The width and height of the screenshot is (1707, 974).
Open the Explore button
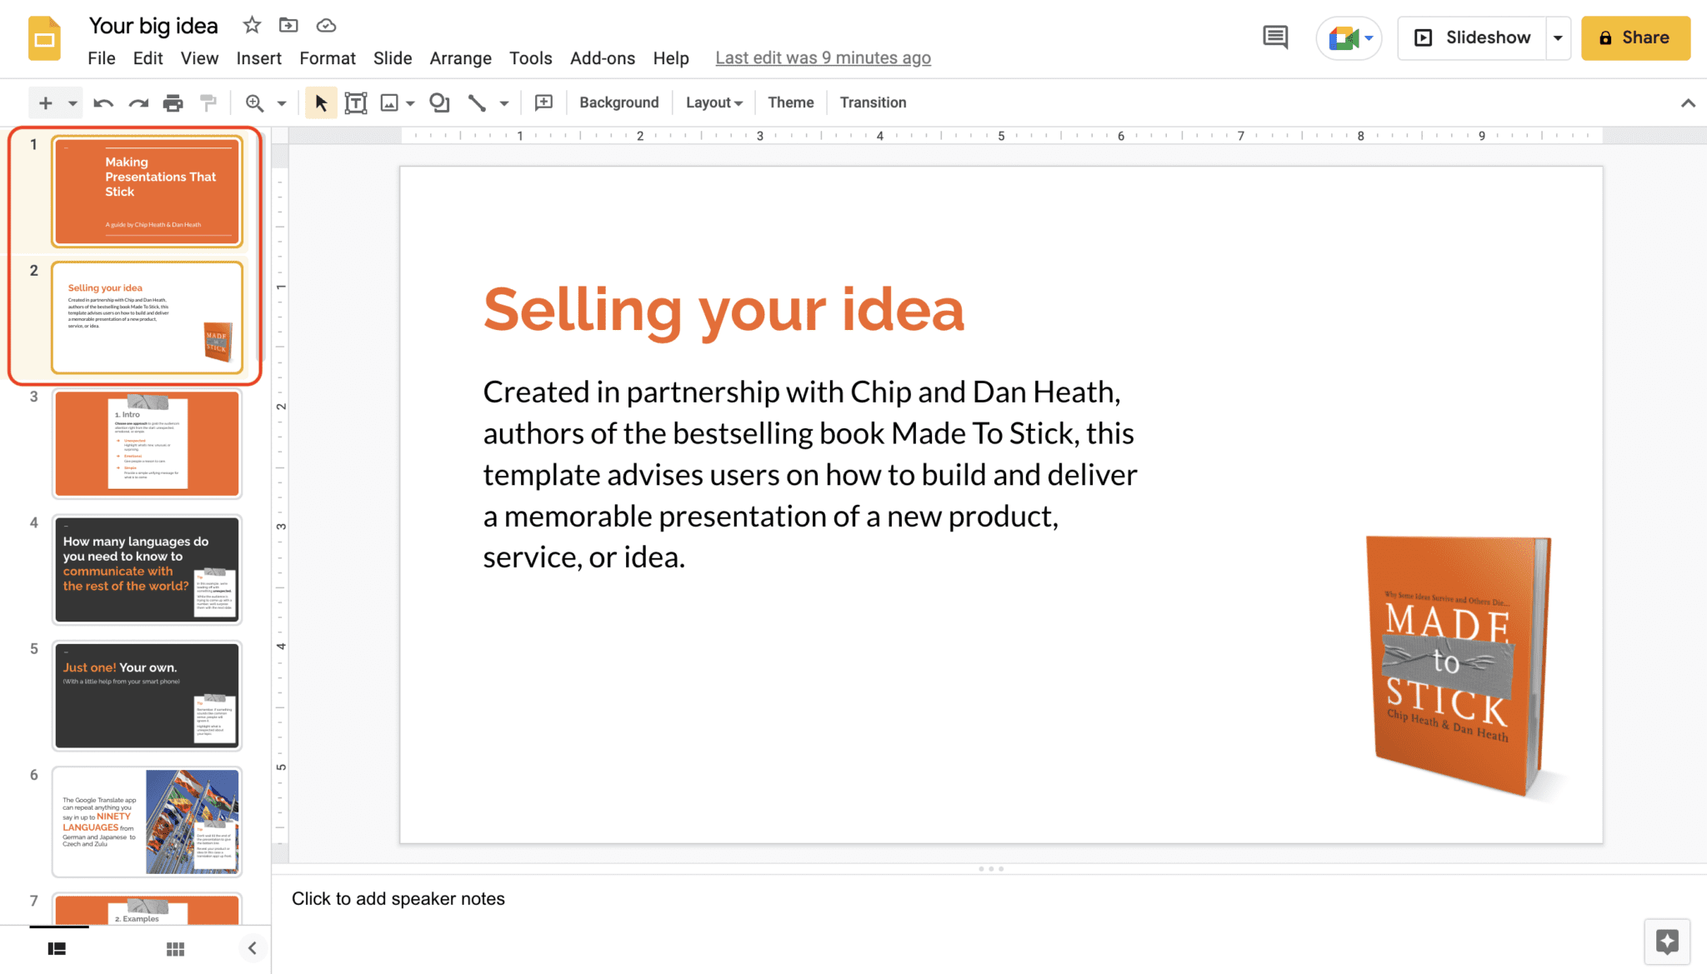pos(1667,942)
